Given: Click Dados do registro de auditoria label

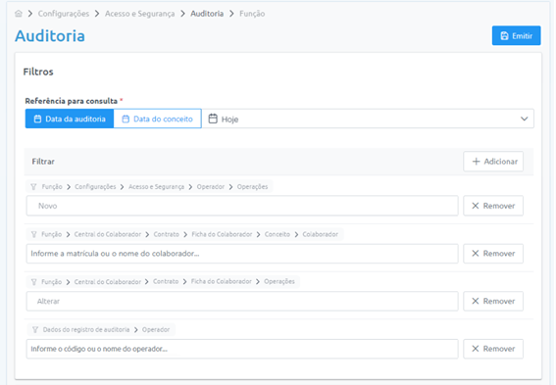Looking at the screenshot, I should [x=86, y=330].
